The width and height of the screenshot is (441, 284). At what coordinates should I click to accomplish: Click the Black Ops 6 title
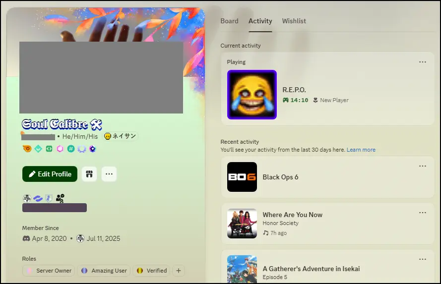click(x=280, y=177)
